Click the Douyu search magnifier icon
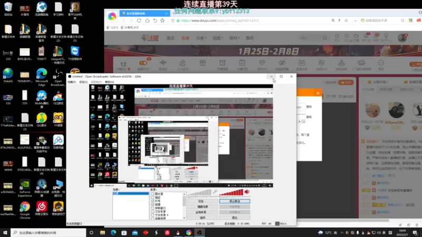This screenshot has height=237, width=422. pyautogui.click(x=325, y=38)
